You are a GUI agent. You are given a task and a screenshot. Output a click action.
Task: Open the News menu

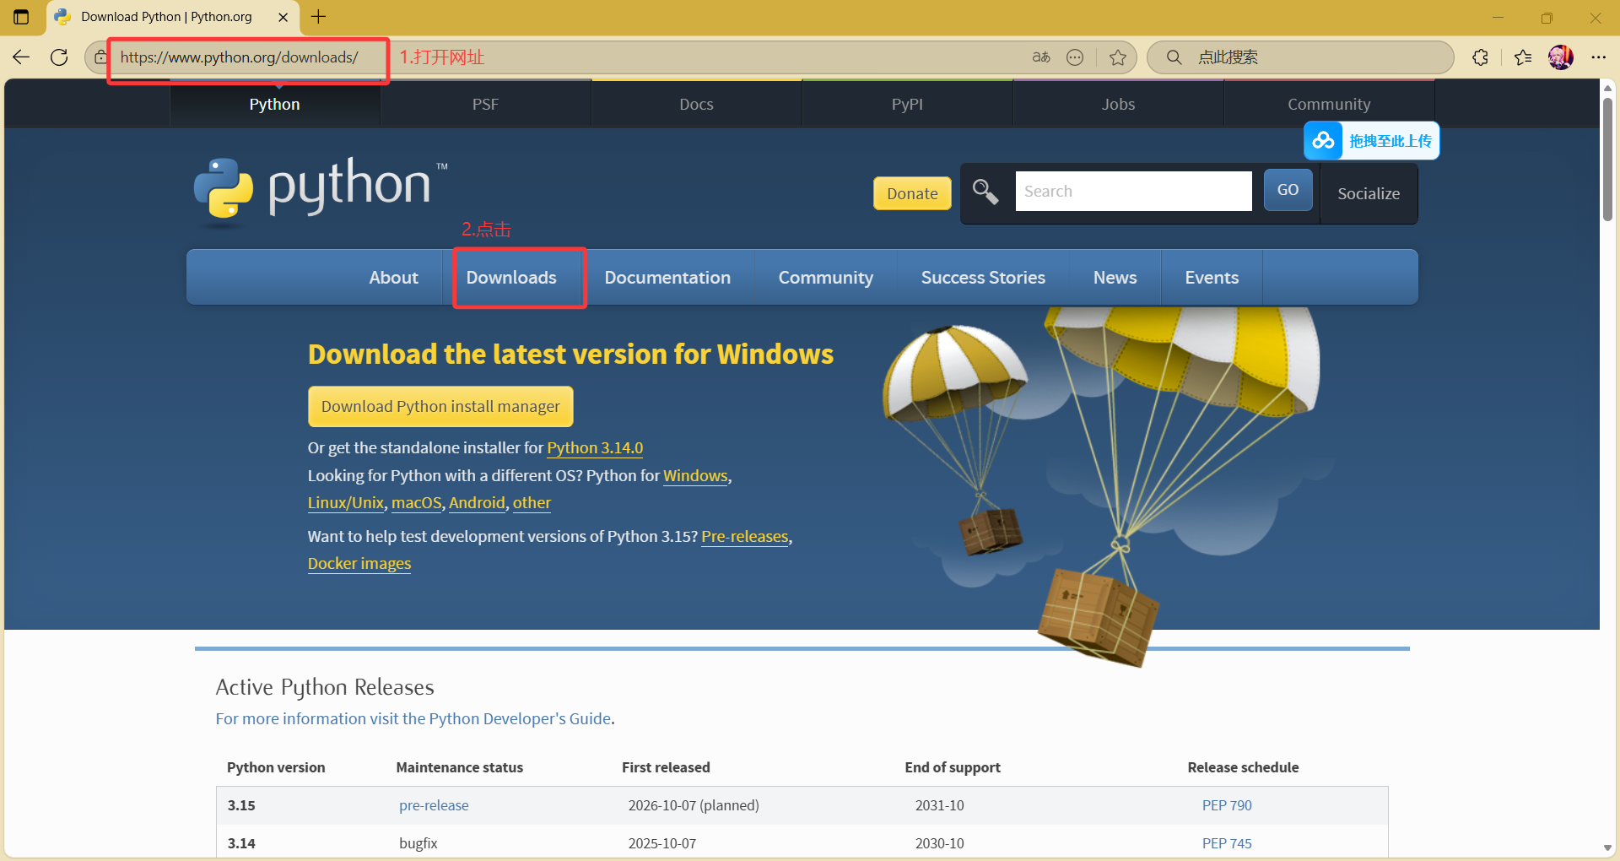point(1115,277)
